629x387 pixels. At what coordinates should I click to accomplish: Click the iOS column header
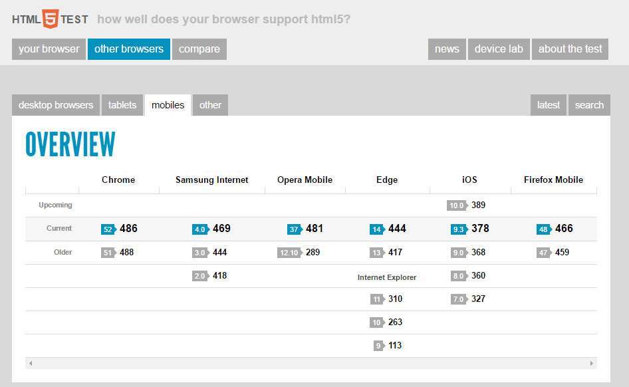pyautogui.click(x=469, y=180)
